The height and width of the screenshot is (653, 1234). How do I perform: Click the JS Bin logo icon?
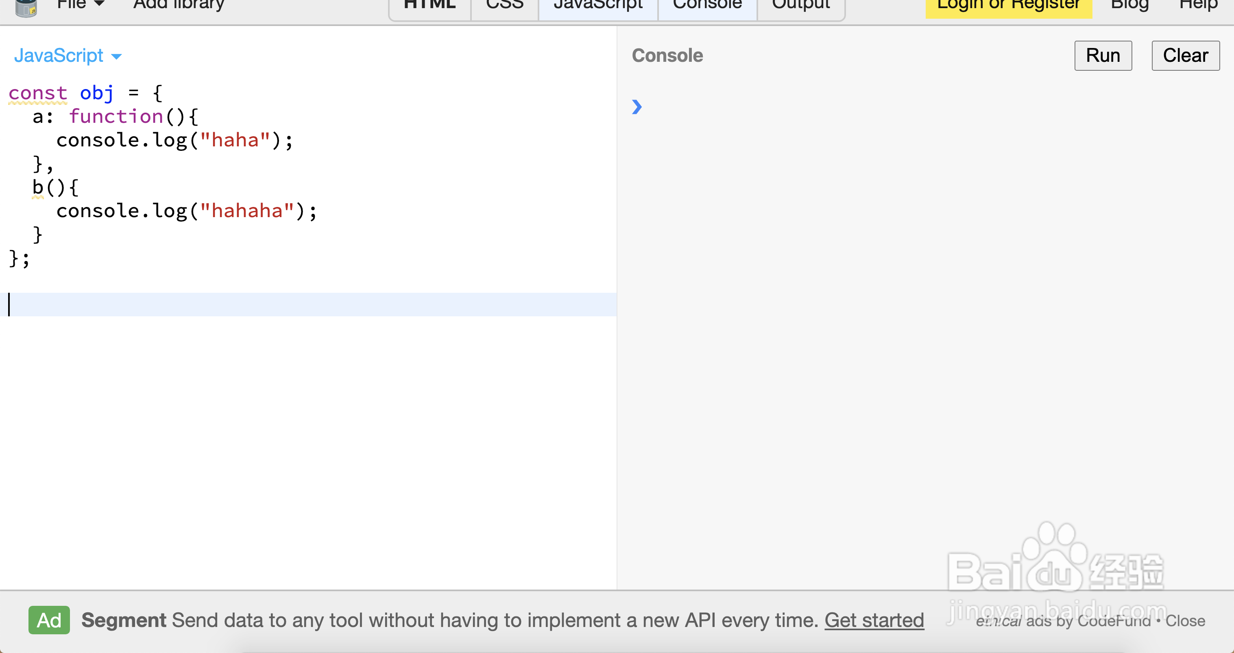(x=26, y=8)
